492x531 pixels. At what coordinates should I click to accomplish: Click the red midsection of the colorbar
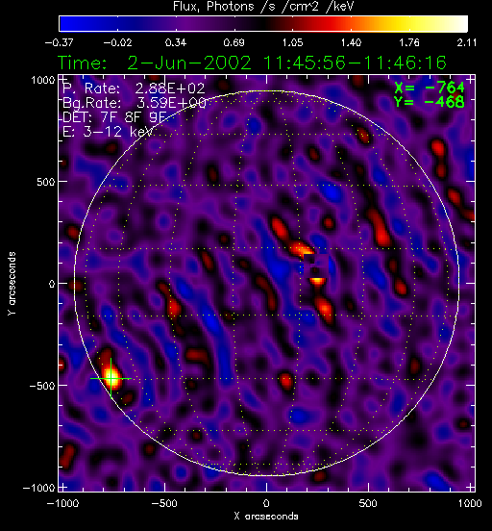coord(314,24)
